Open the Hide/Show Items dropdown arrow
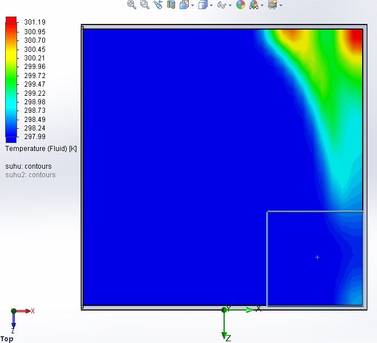The width and height of the screenshot is (377, 343). [230, 5]
